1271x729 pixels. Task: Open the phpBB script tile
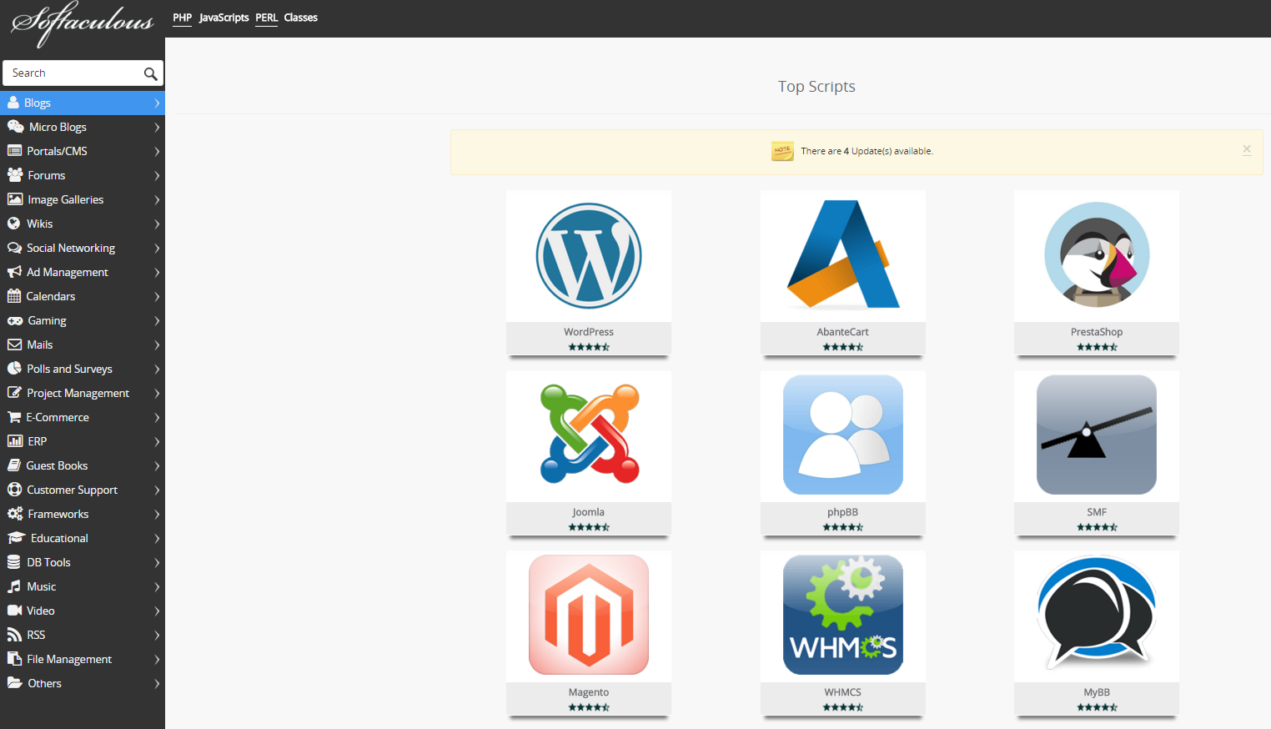pos(843,453)
